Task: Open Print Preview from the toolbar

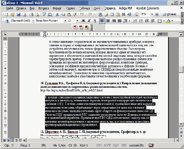Action: [37, 14]
